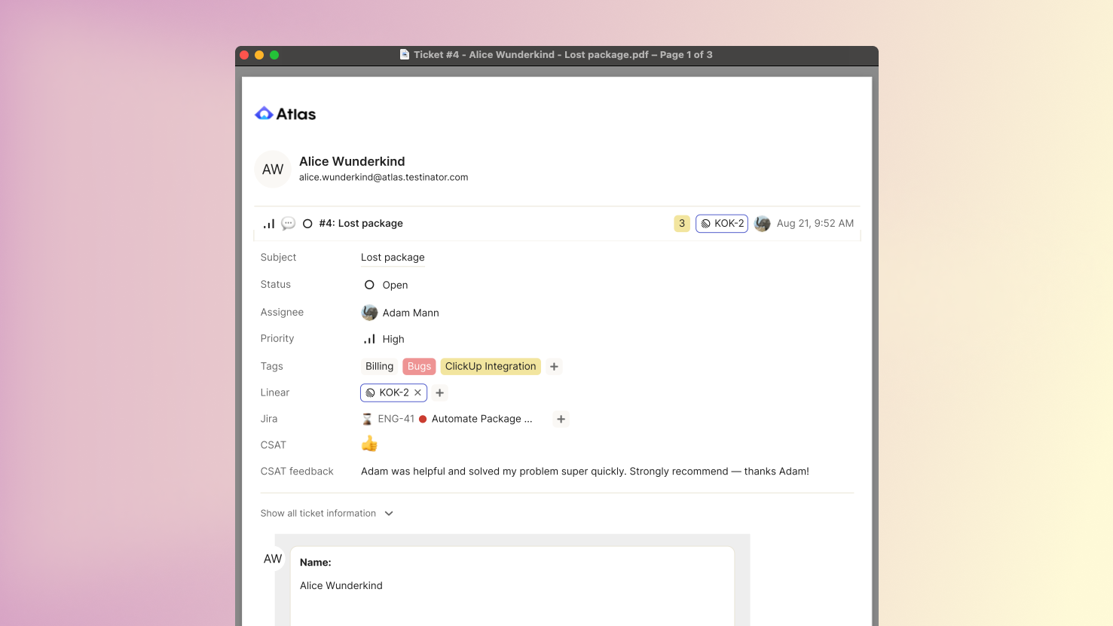Select the red Bugs tag
The width and height of the screenshot is (1113, 626).
[419, 366]
